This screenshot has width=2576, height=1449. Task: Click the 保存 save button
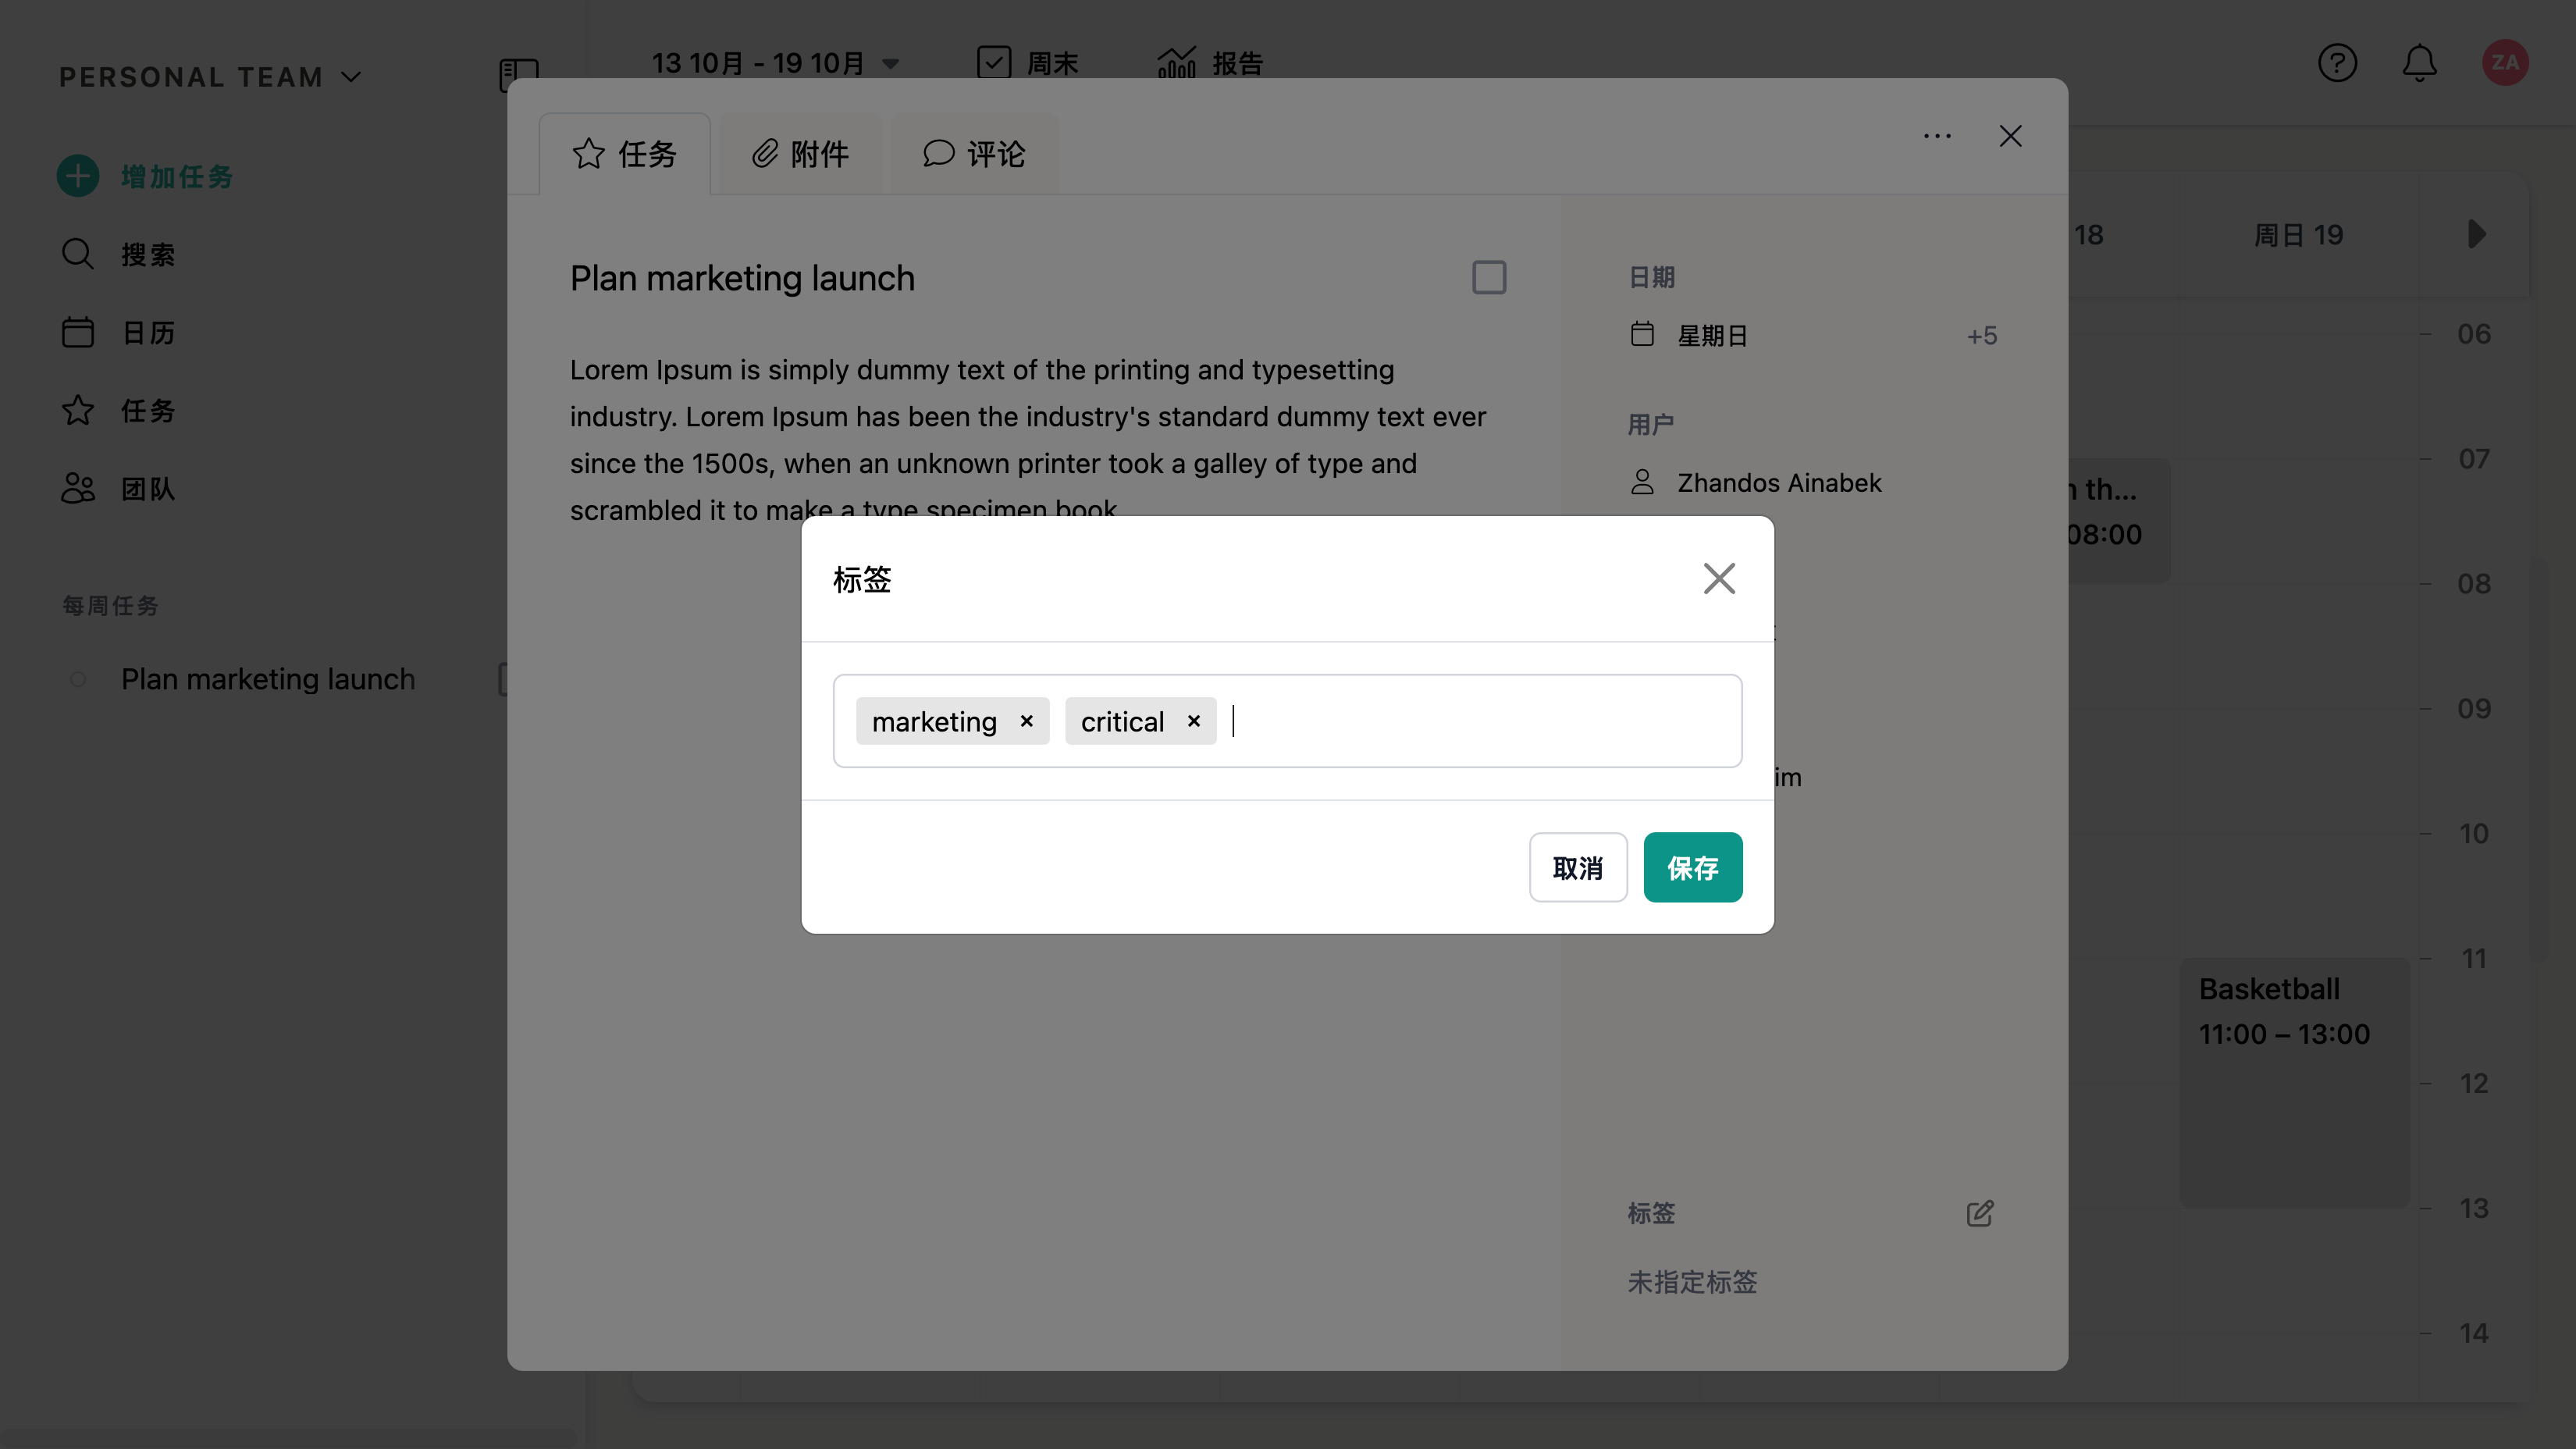tap(1692, 867)
